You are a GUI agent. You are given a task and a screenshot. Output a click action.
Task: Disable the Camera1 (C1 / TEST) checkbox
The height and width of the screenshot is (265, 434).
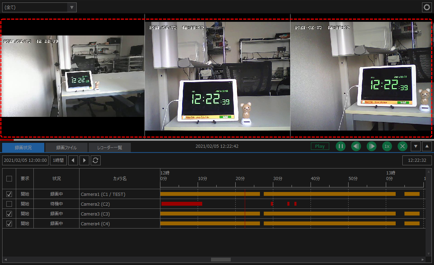(9, 194)
